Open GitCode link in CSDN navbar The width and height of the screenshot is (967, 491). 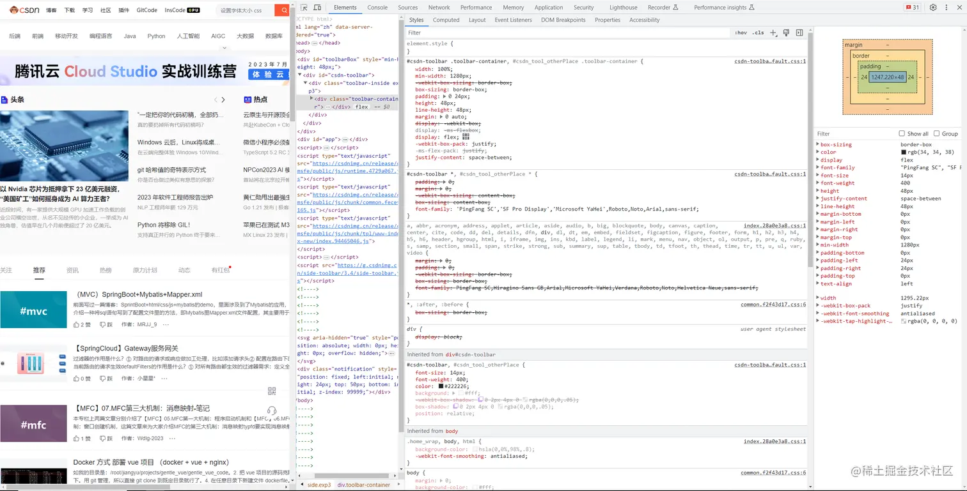[x=147, y=10]
